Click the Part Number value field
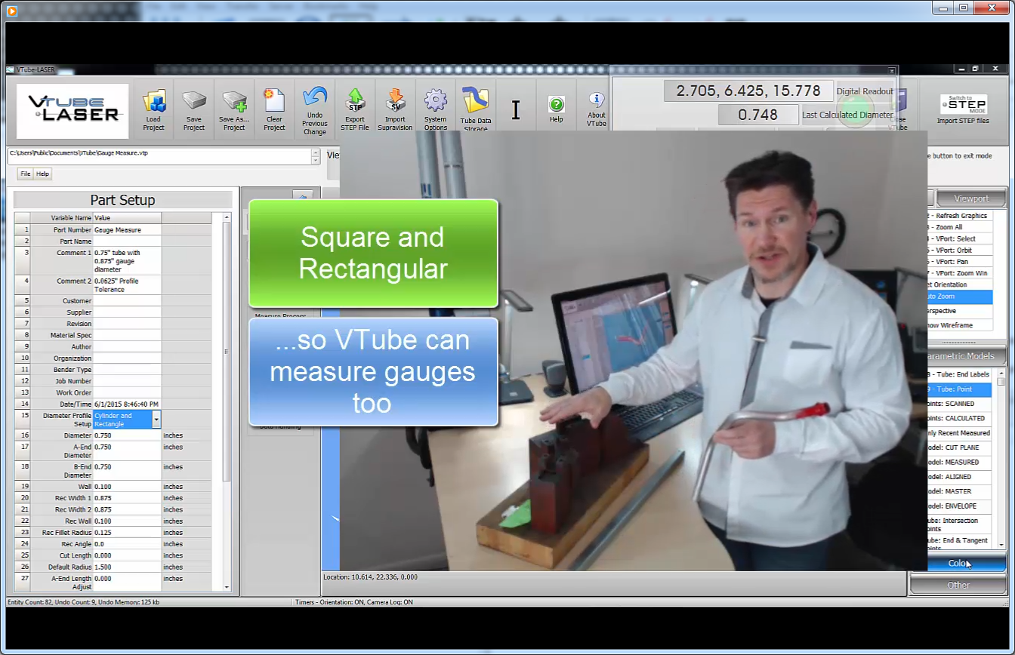The height and width of the screenshot is (655, 1015). [x=126, y=229]
